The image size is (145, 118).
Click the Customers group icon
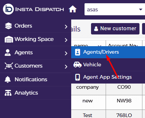[x=9, y=66]
